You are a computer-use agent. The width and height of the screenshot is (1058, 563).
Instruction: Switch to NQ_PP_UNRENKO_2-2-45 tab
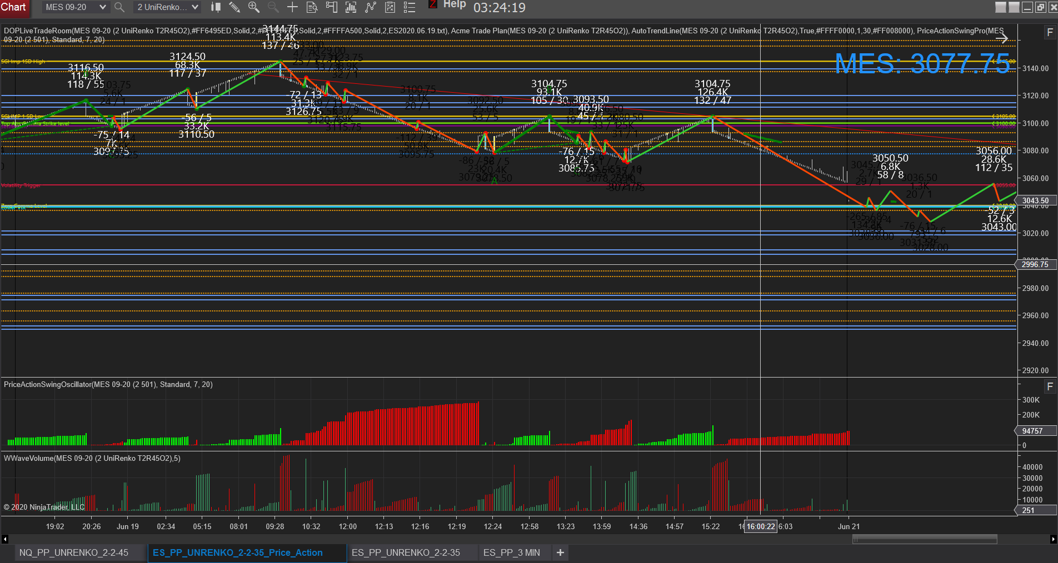click(x=74, y=552)
